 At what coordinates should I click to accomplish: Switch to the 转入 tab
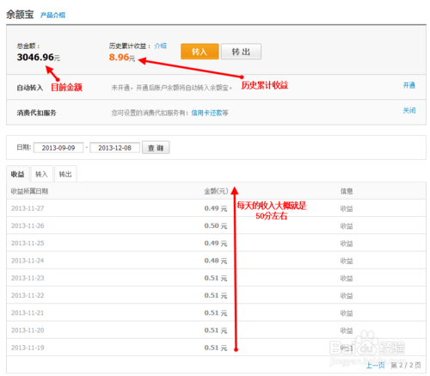pos(41,174)
